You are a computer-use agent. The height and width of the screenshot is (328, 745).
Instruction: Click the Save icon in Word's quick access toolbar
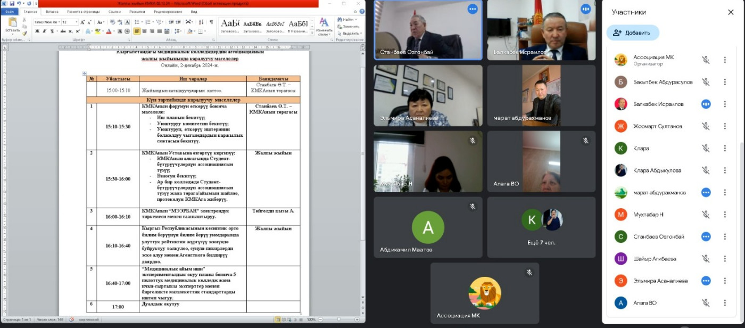pos(11,3)
